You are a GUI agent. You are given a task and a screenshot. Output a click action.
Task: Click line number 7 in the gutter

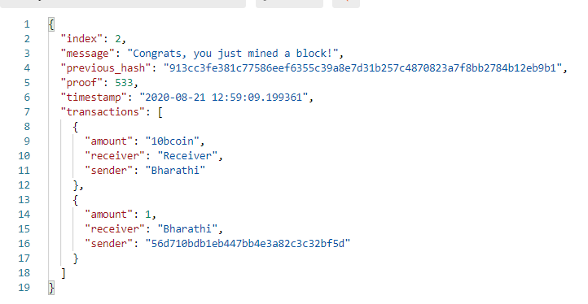coord(27,112)
